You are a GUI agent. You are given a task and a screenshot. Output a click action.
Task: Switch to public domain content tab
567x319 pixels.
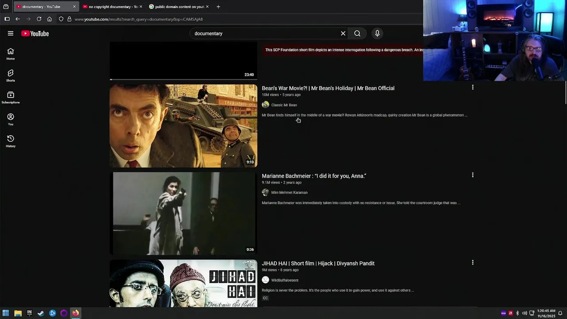176,7
